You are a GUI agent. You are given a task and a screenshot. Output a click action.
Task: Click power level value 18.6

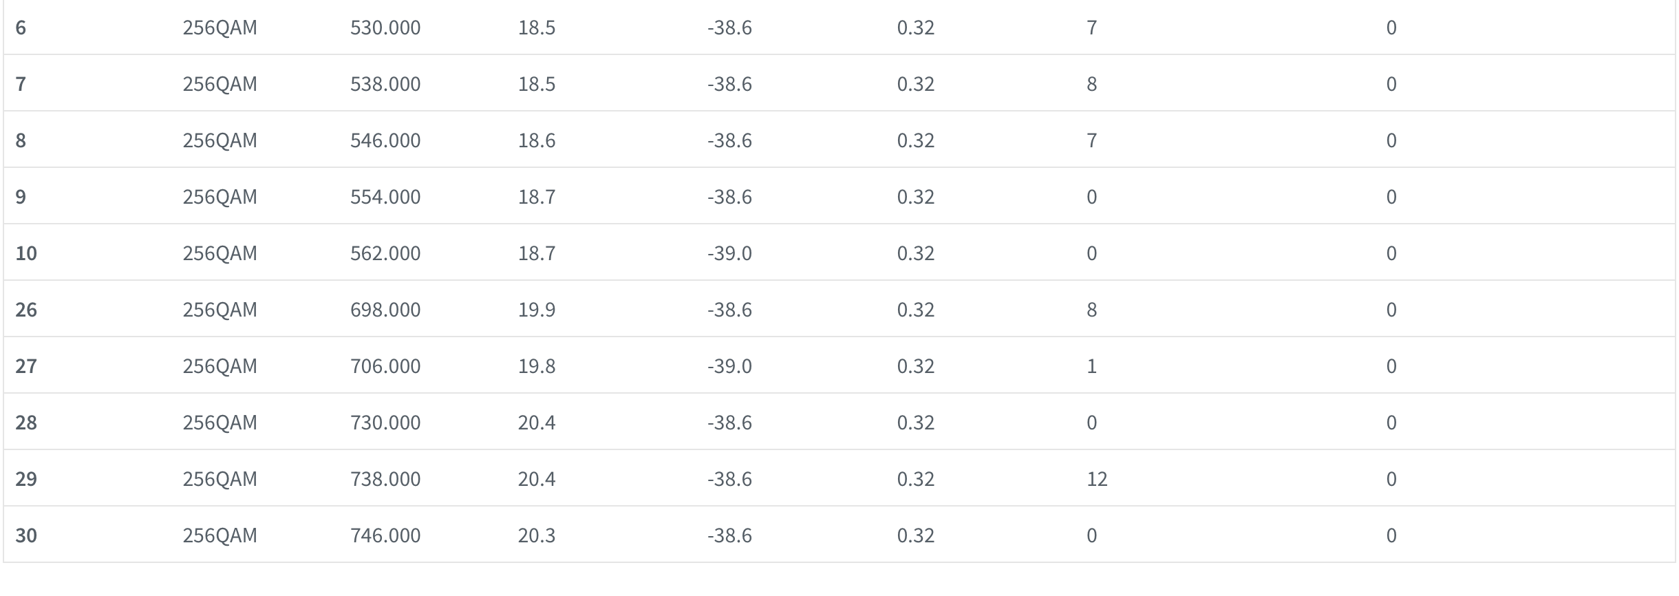point(537,140)
